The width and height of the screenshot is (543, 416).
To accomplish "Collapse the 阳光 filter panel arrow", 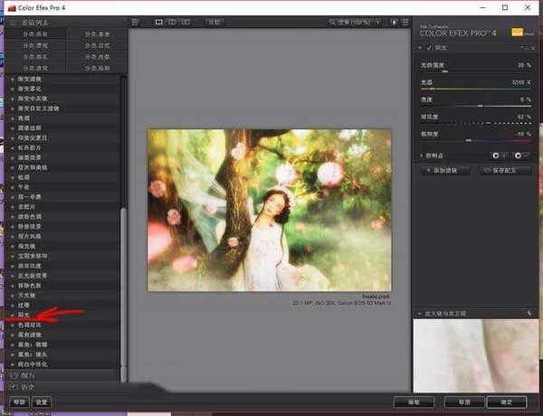I will (x=419, y=46).
